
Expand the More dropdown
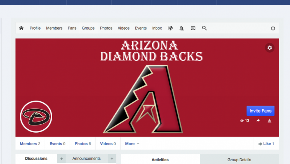tap(132, 144)
